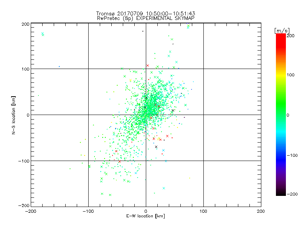Click the '[m/s]' colorbar unit label
Viewport: 307px width, 230px height.
point(282,31)
